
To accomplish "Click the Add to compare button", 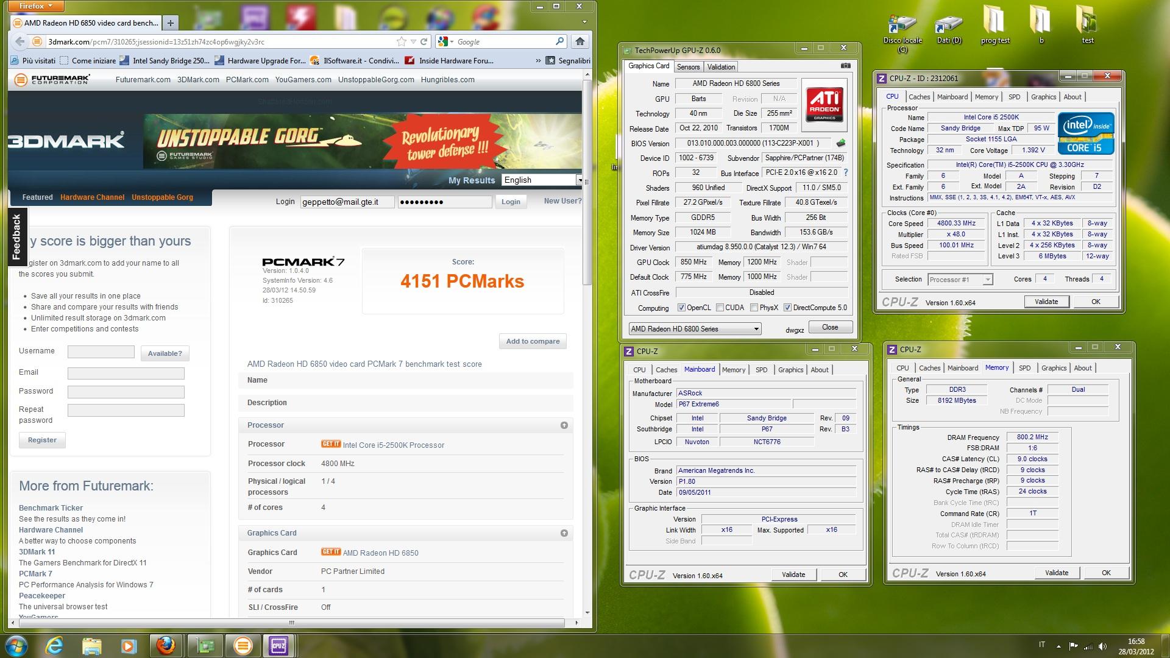I will pos(533,341).
